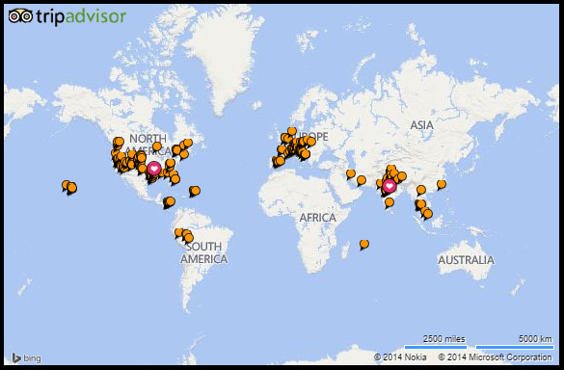
Task: Select the pink heart pin in the United States
Action: pyautogui.click(x=154, y=168)
